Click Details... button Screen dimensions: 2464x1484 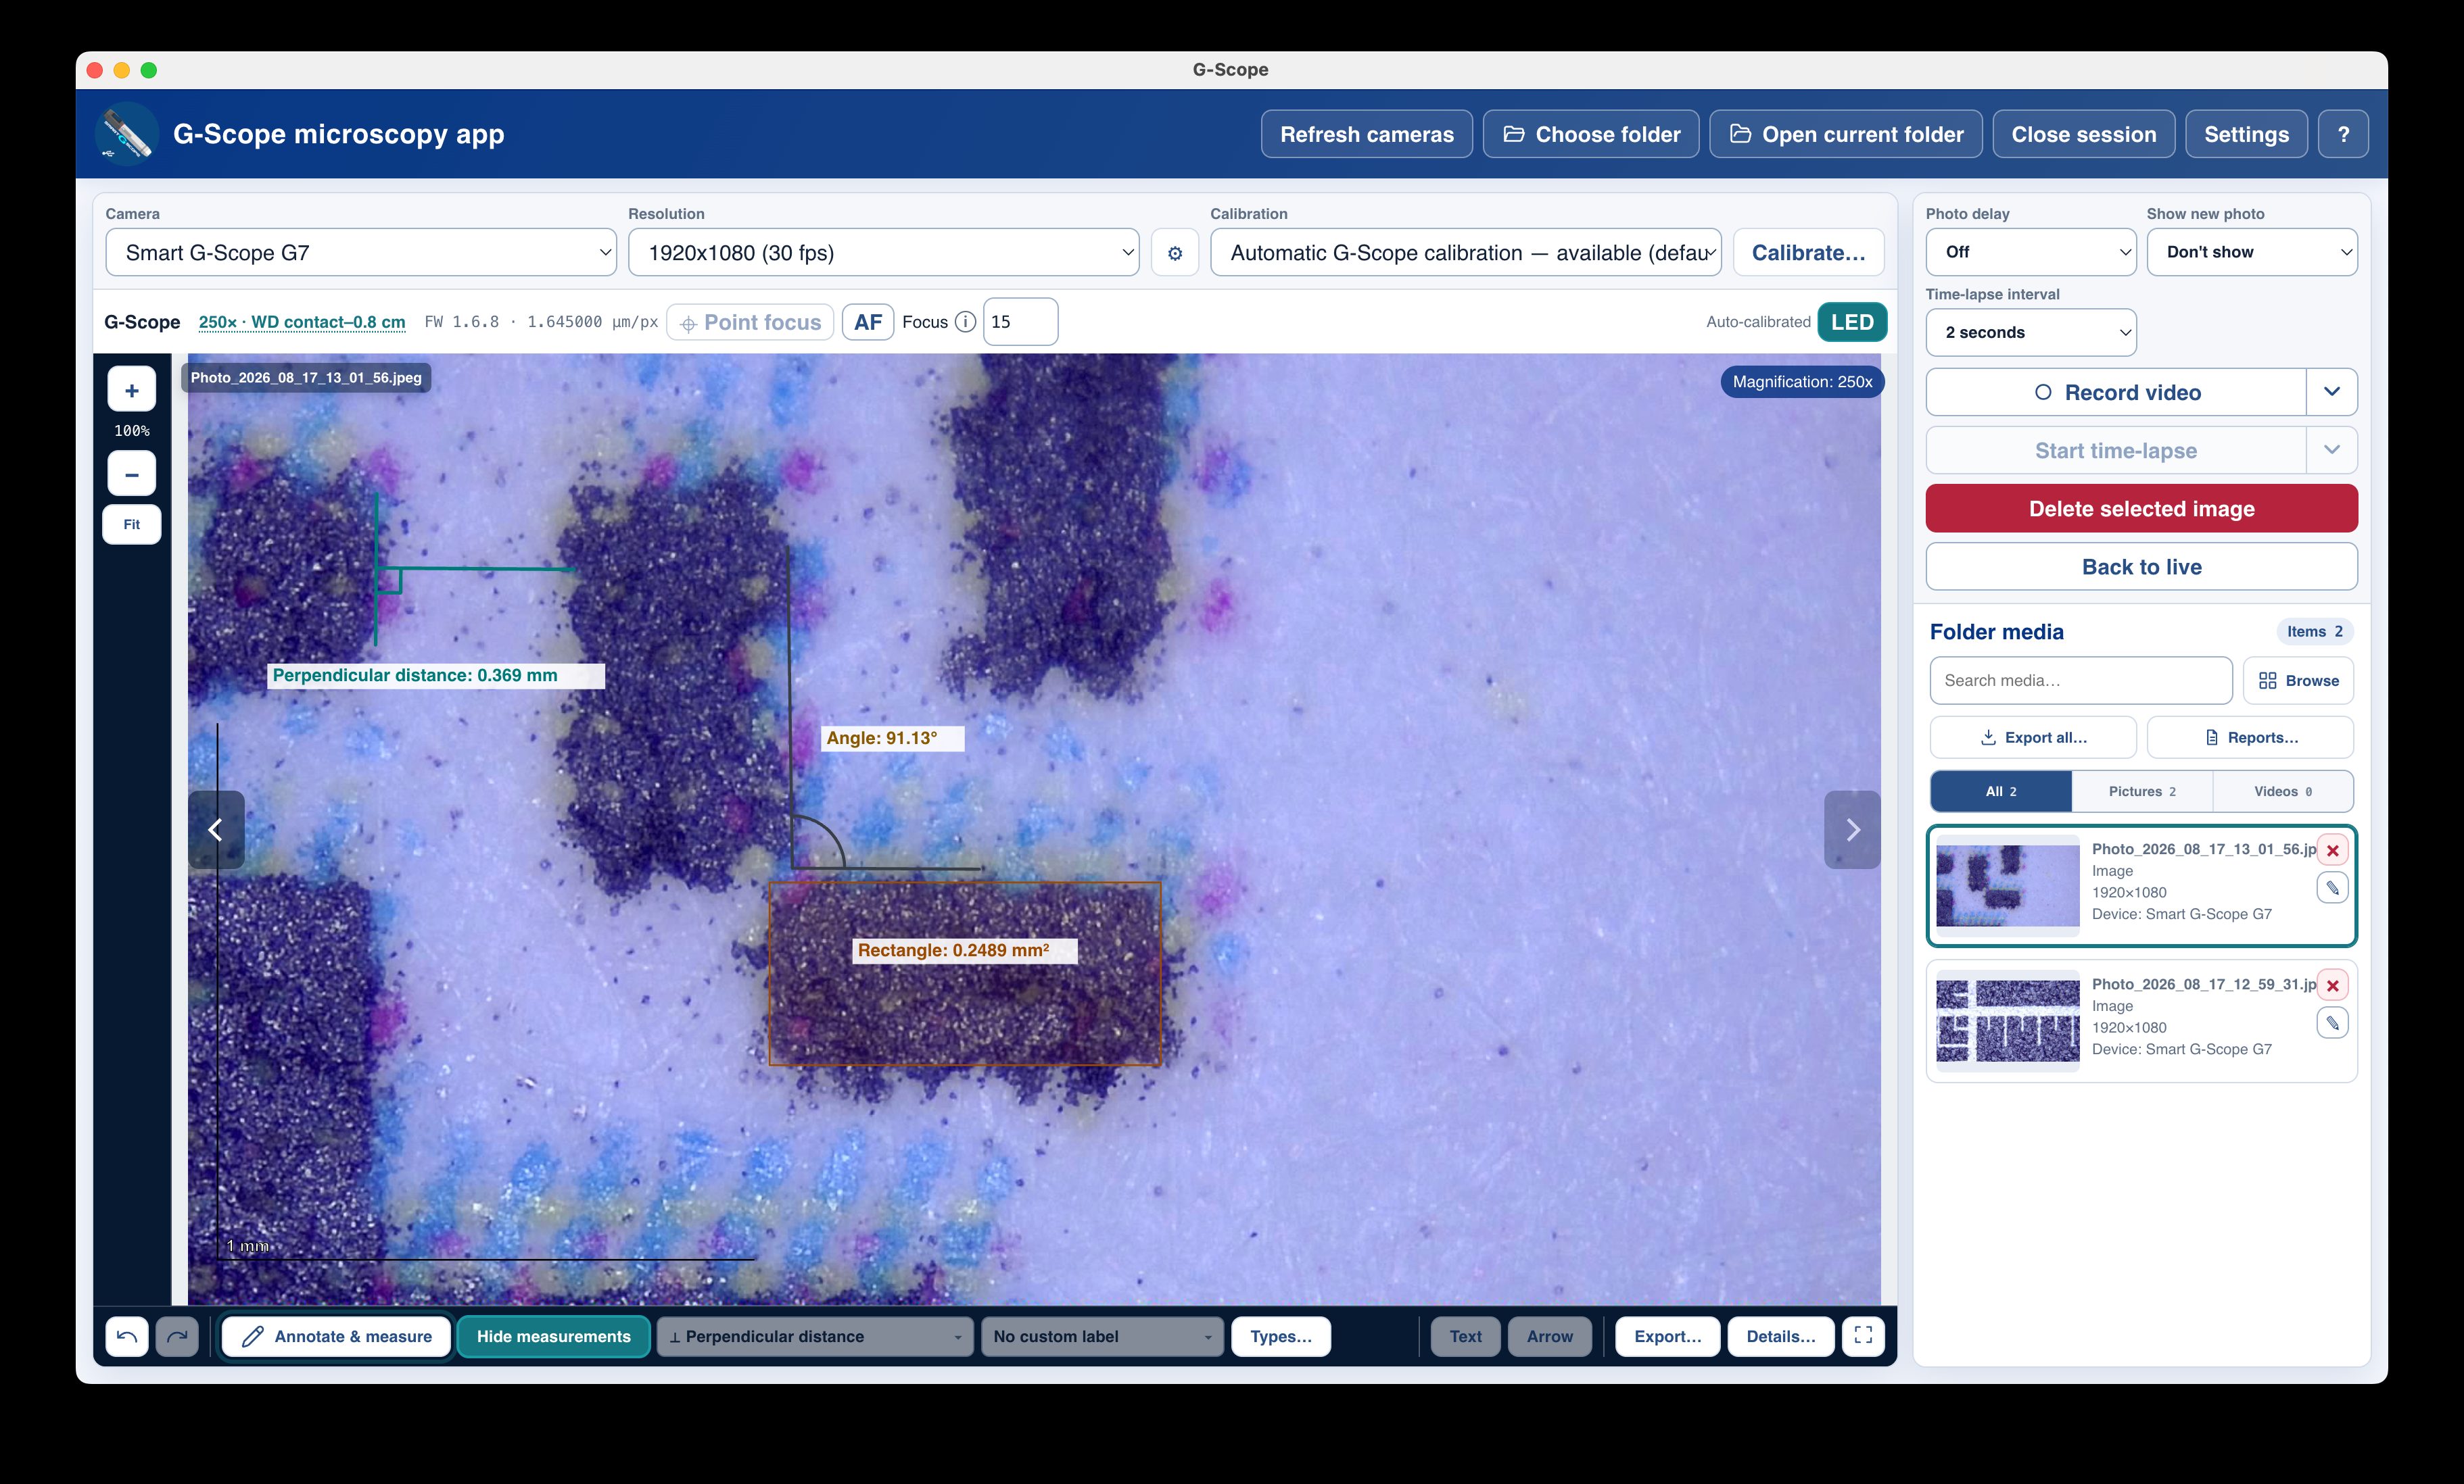tap(1780, 1336)
